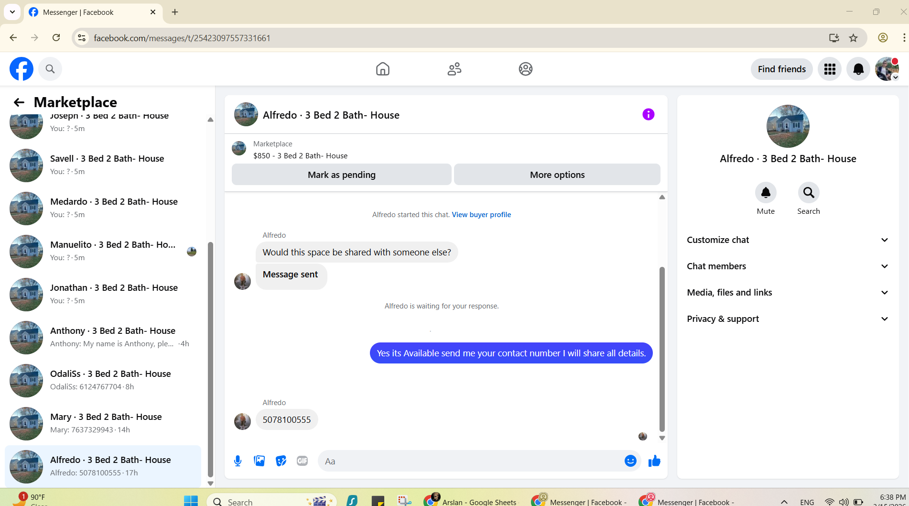Open the notifications bell in top bar

(x=858, y=69)
